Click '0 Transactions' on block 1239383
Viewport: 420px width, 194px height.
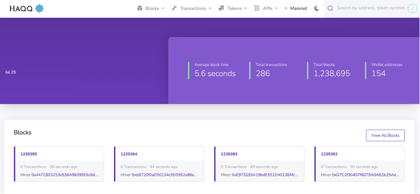[234, 167]
